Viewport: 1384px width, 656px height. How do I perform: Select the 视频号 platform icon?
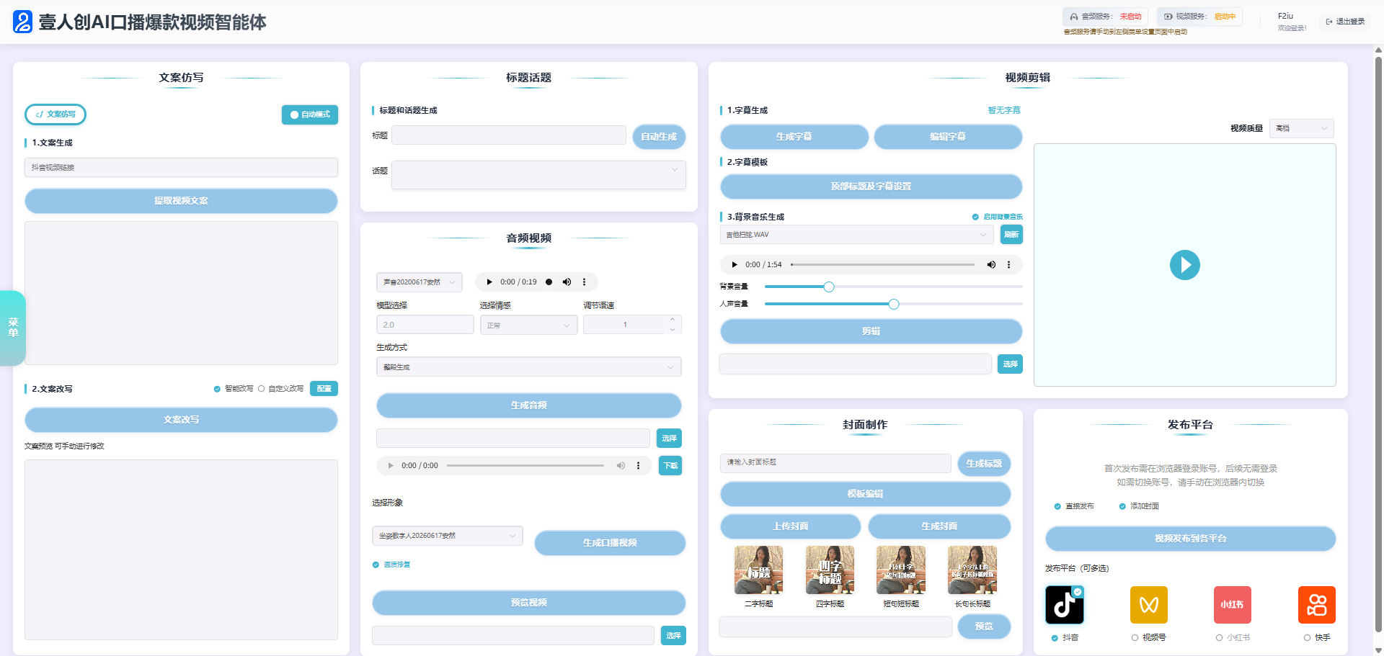pos(1148,605)
